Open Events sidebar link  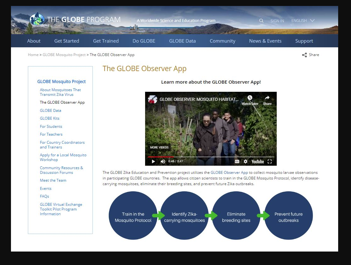tap(46, 189)
